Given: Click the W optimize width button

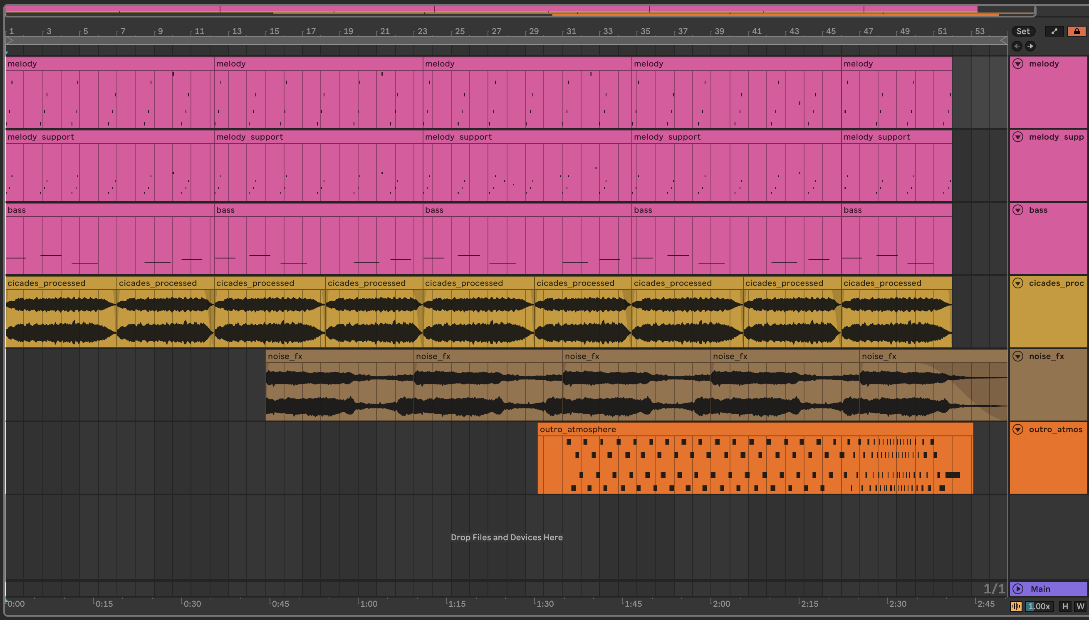Looking at the screenshot, I should tap(1080, 606).
